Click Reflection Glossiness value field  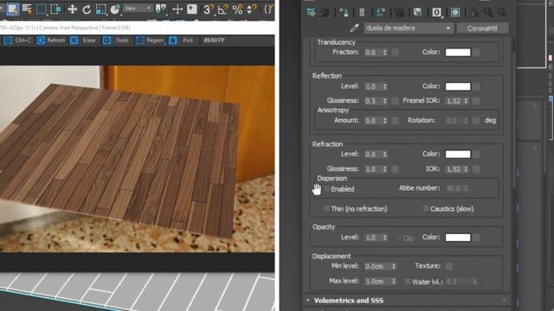pyautogui.click(x=373, y=101)
